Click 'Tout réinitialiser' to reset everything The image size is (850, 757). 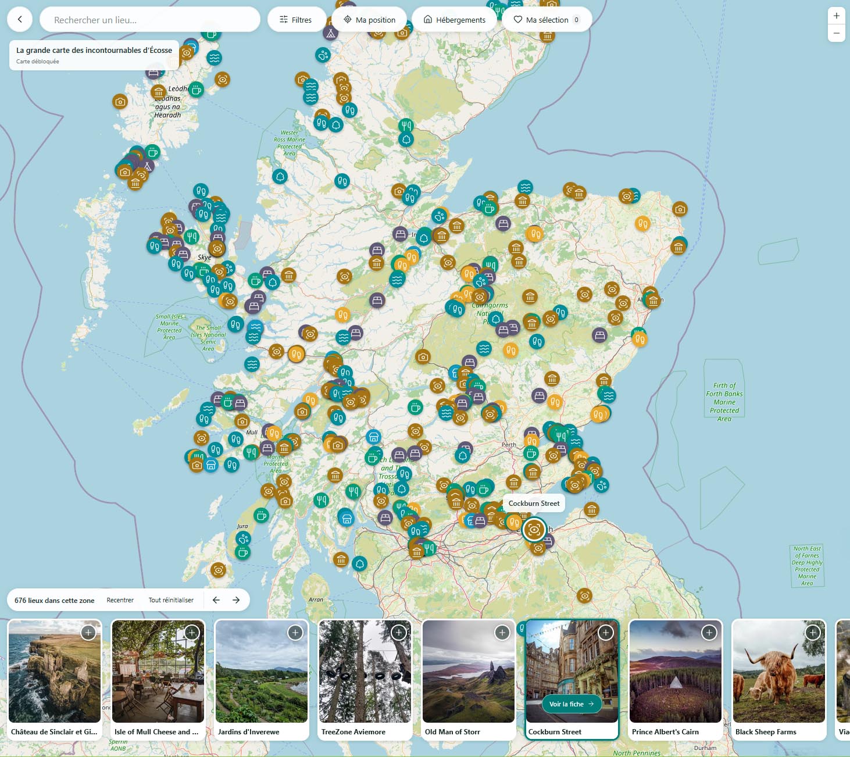click(x=171, y=600)
